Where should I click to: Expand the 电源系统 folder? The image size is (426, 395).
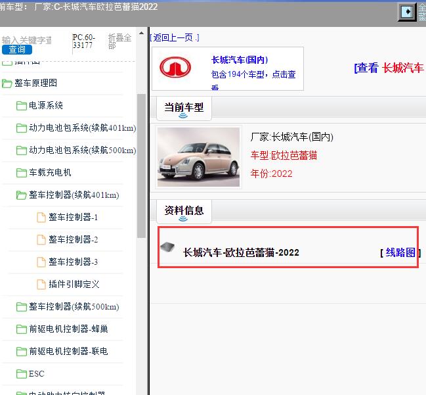46,106
